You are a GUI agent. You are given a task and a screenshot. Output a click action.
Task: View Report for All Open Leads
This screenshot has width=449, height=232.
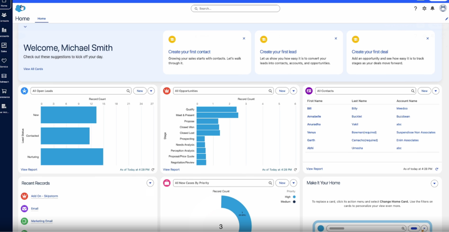click(29, 170)
